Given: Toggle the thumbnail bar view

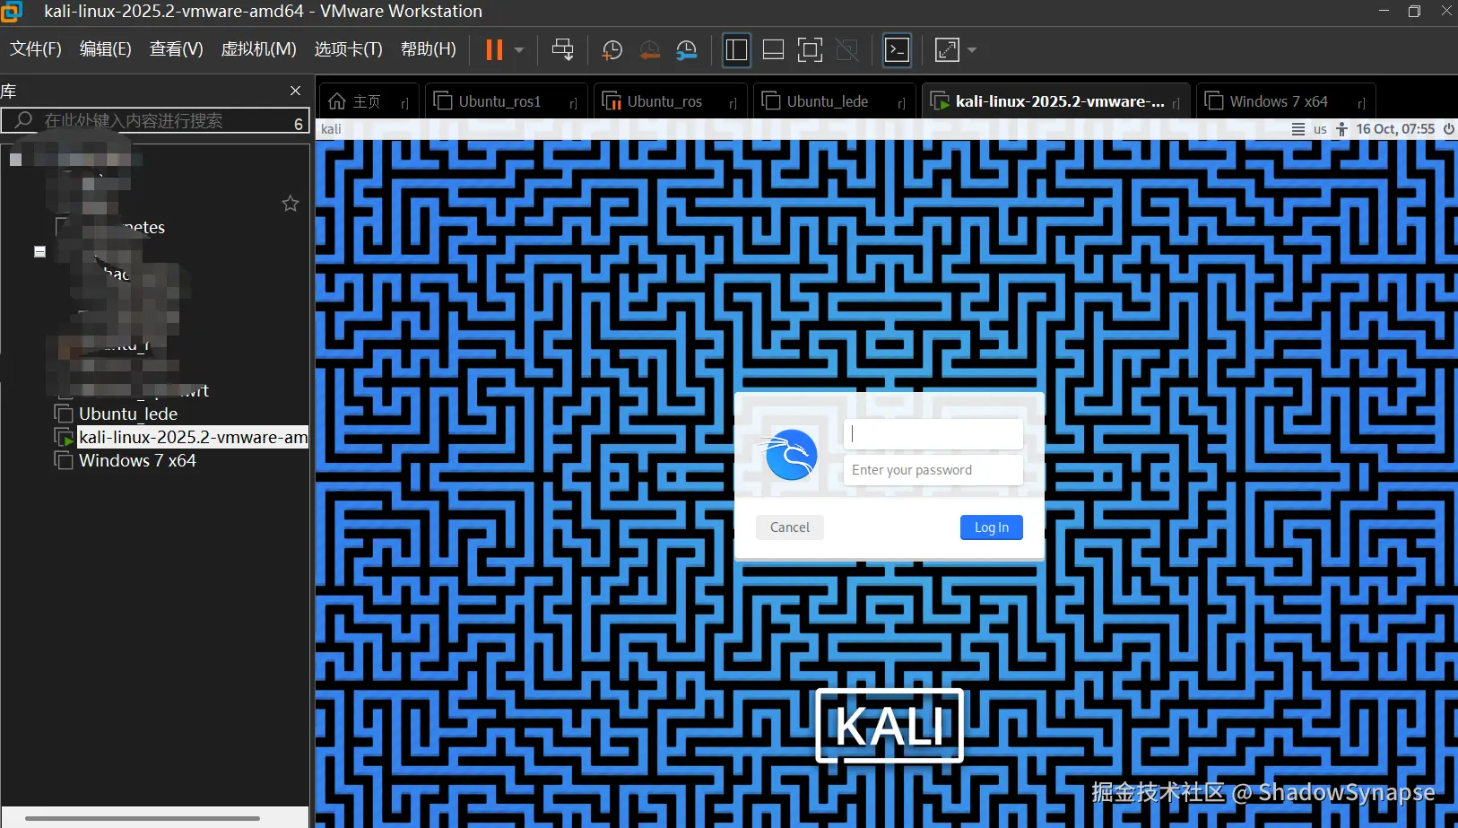Looking at the screenshot, I should [x=773, y=50].
